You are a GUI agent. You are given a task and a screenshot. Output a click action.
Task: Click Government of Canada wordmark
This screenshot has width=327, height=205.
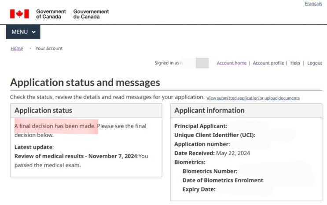[x=51, y=14]
